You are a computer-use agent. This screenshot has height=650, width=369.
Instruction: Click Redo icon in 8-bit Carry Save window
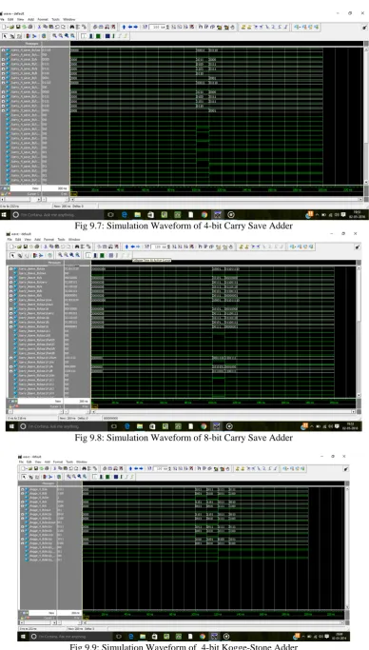(x=68, y=246)
